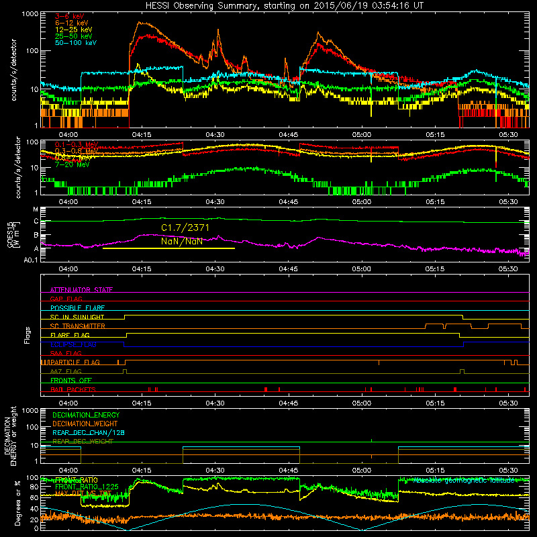Click the counts/s/detector title of the top panel
The width and height of the screenshot is (537, 537).
coord(13,70)
